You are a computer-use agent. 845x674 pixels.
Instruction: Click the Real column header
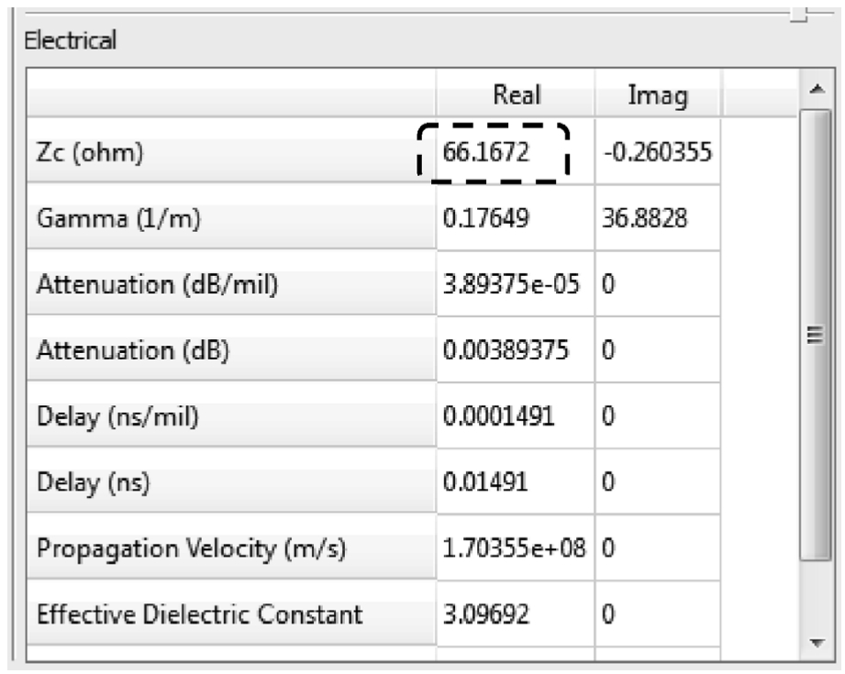516,94
